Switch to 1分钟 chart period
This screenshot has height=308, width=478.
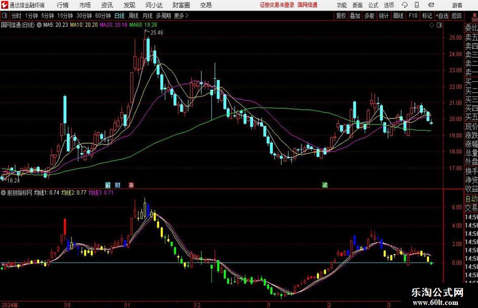(x=31, y=16)
